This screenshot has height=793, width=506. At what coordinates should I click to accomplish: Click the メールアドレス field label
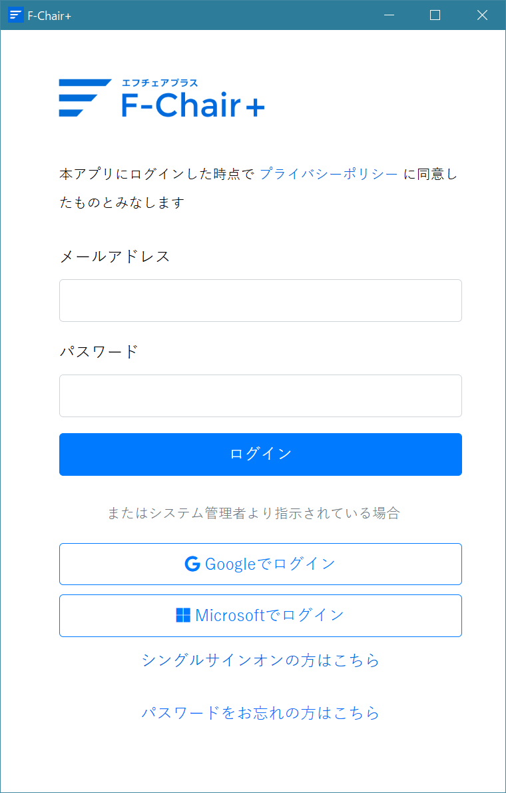point(115,257)
